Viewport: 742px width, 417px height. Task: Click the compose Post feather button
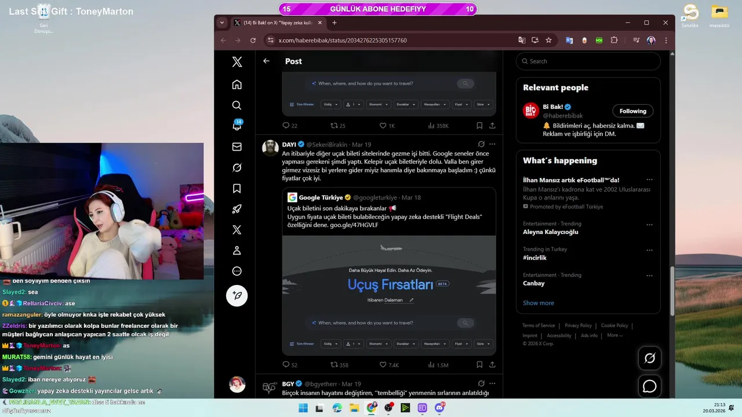pyautogui.click(x=237, y=295)
